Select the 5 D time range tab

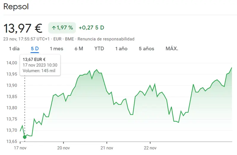pos(35,49)
